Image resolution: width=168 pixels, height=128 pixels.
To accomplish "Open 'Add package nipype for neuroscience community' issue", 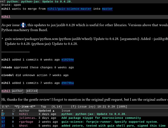I will [x=101, y=118].
